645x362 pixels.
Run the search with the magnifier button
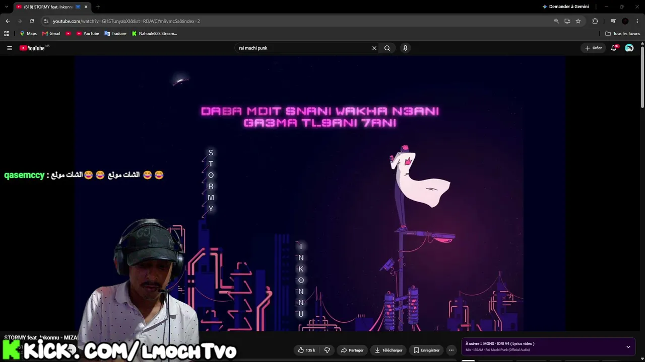[387, 48]
